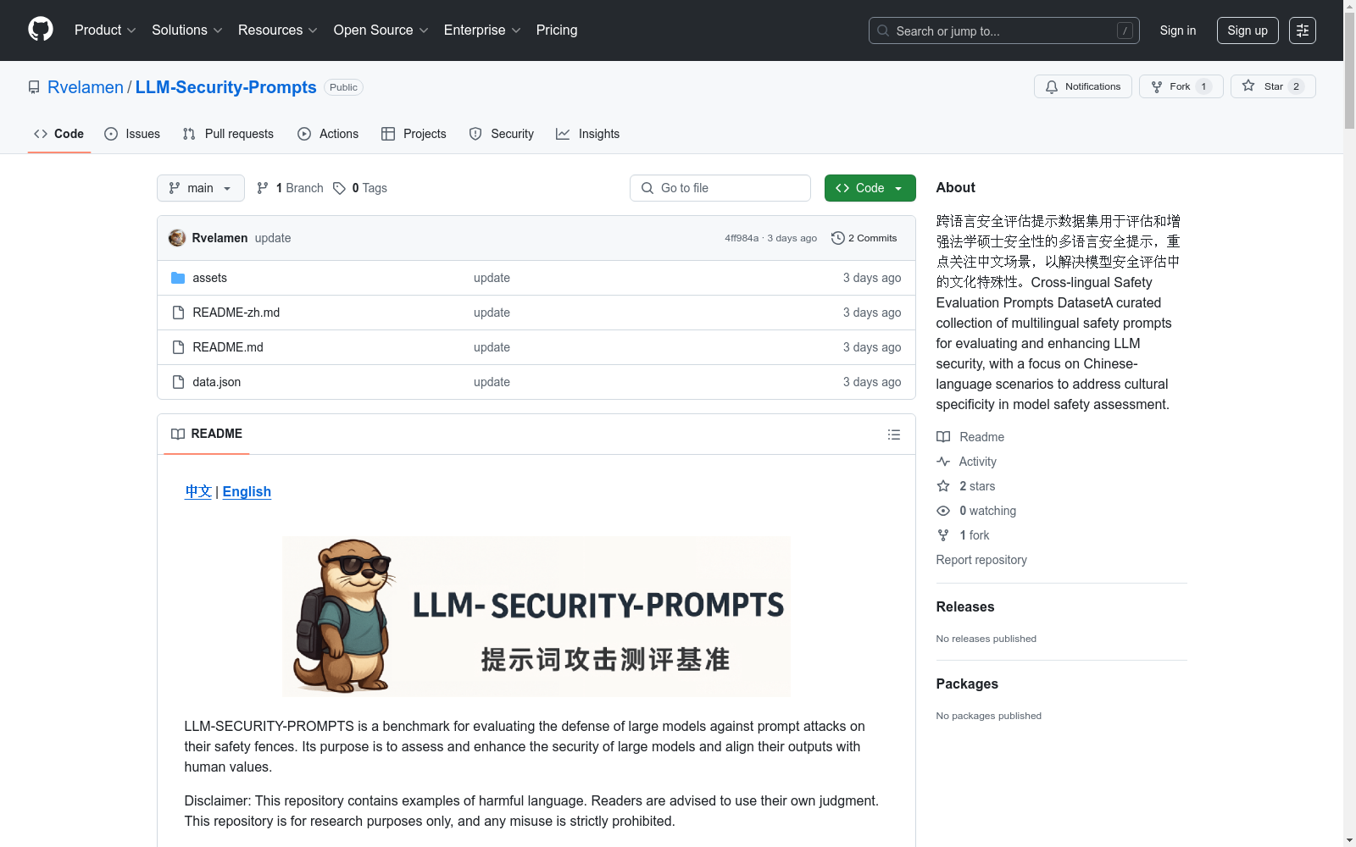Click the data.json file icon
Screen dimensions: 1356x847
[x=178, y=382]
